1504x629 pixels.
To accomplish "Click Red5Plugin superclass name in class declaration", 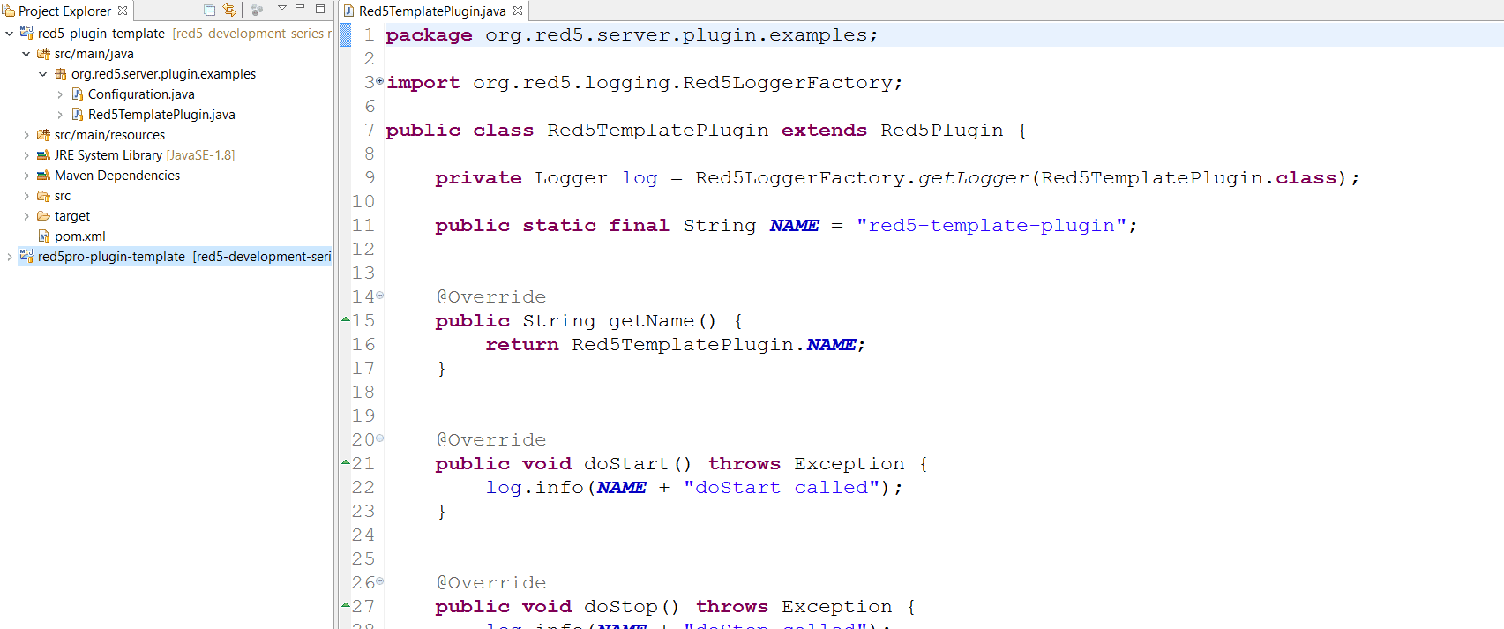I will coord(941,131).
